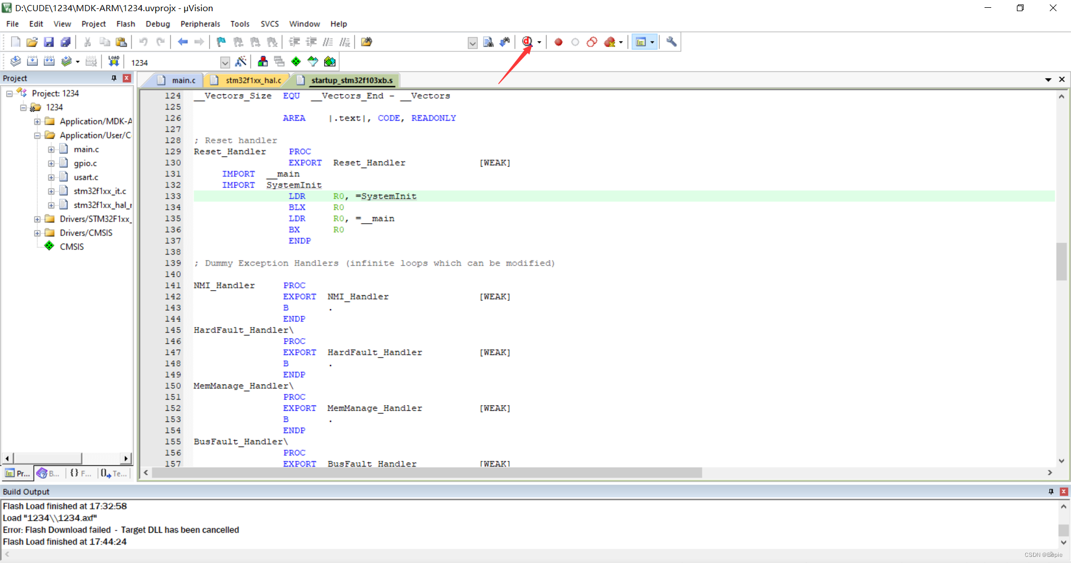
Task: Click the editor vertical scrollbar thumb
Action: (x=1062, y=261)
